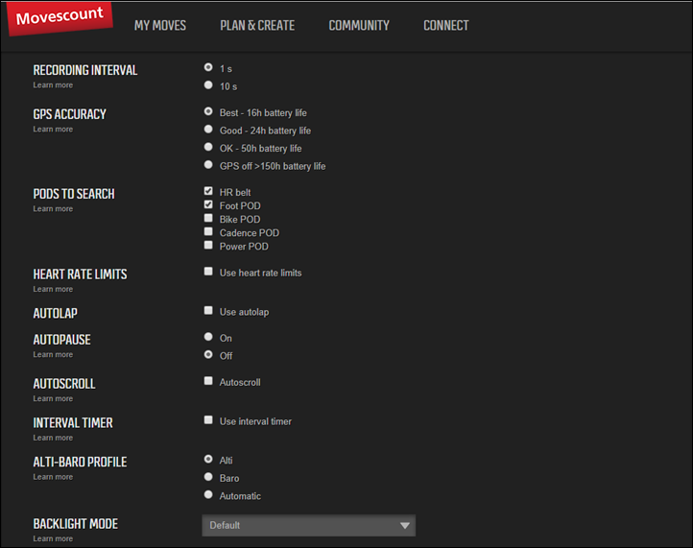693x548 pixels.
Task: Open the Backlight Mode dropdown
Action: pyautogui.click(x=308, y=526)
